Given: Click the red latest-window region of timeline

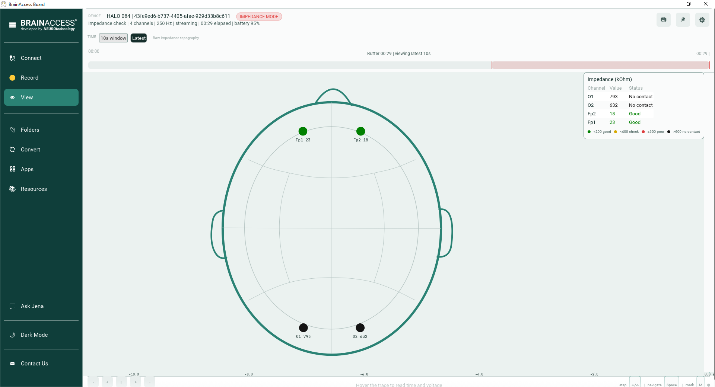Looking at the screenshot, I should coord(600,65).
